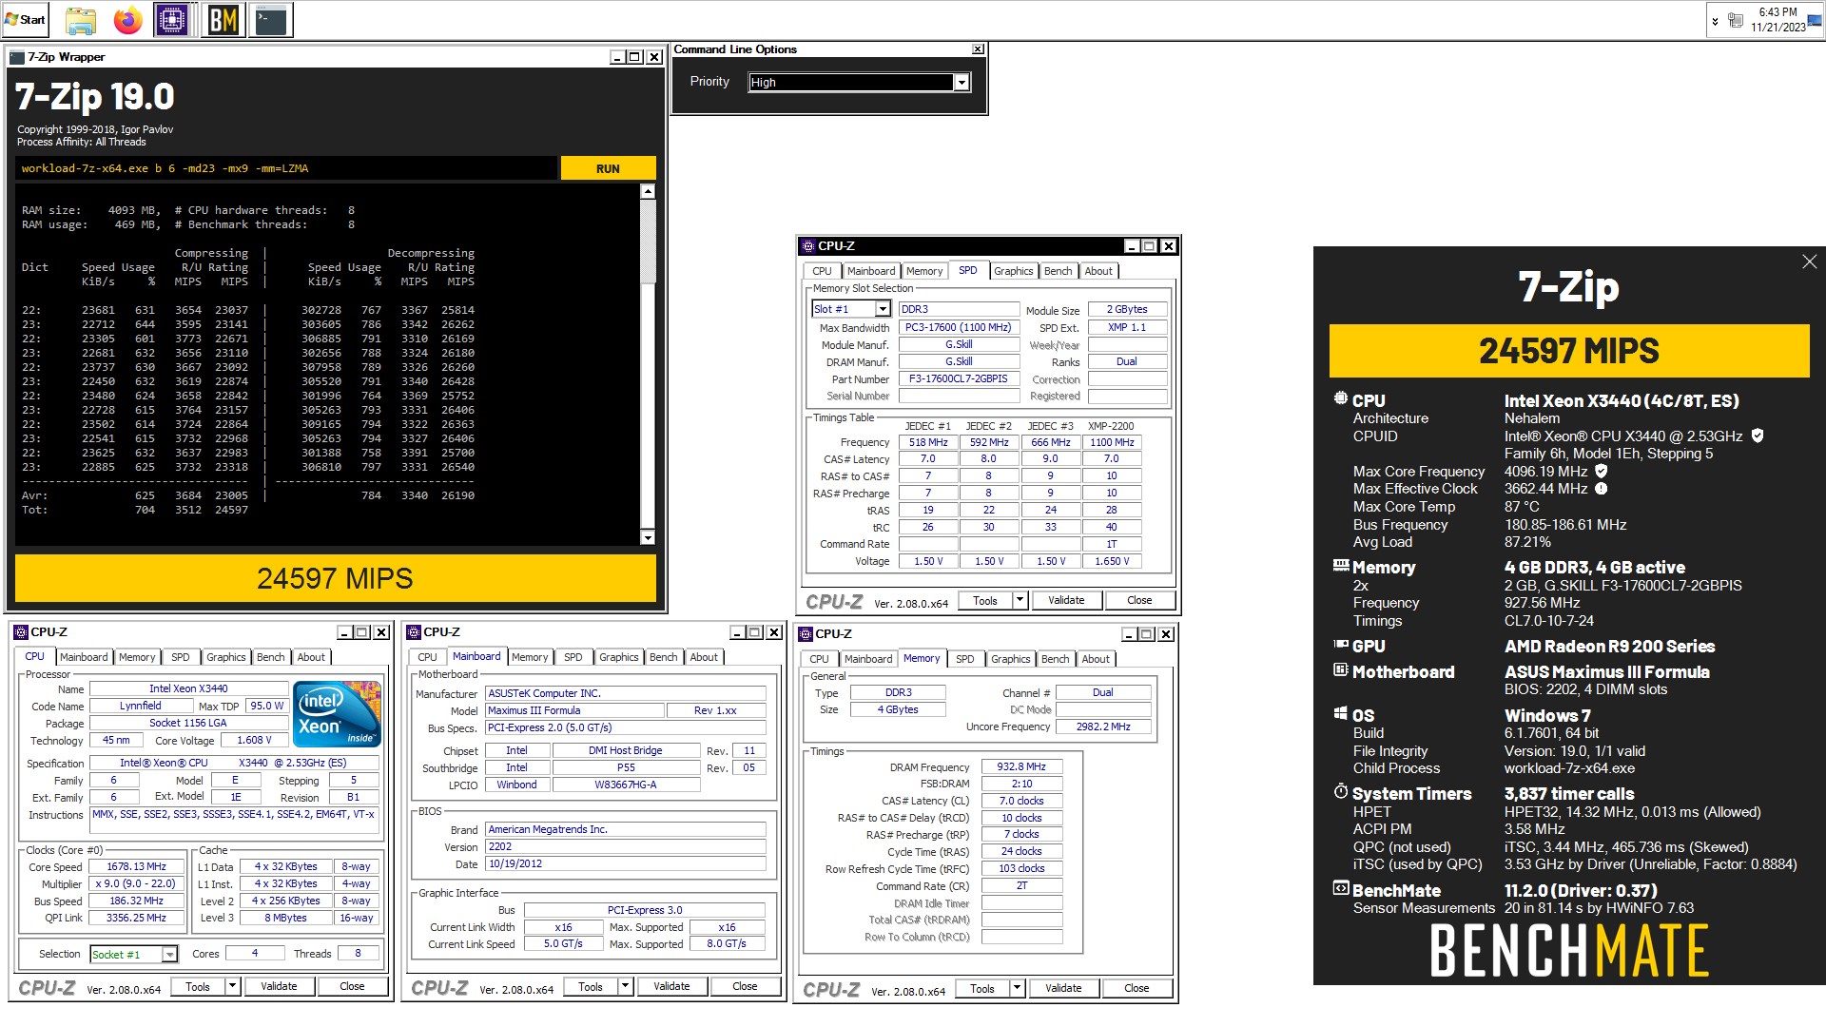Click Validate in the CPU tab window
The height and width of the screenshot is (1027, 1826).
(279, 986)
